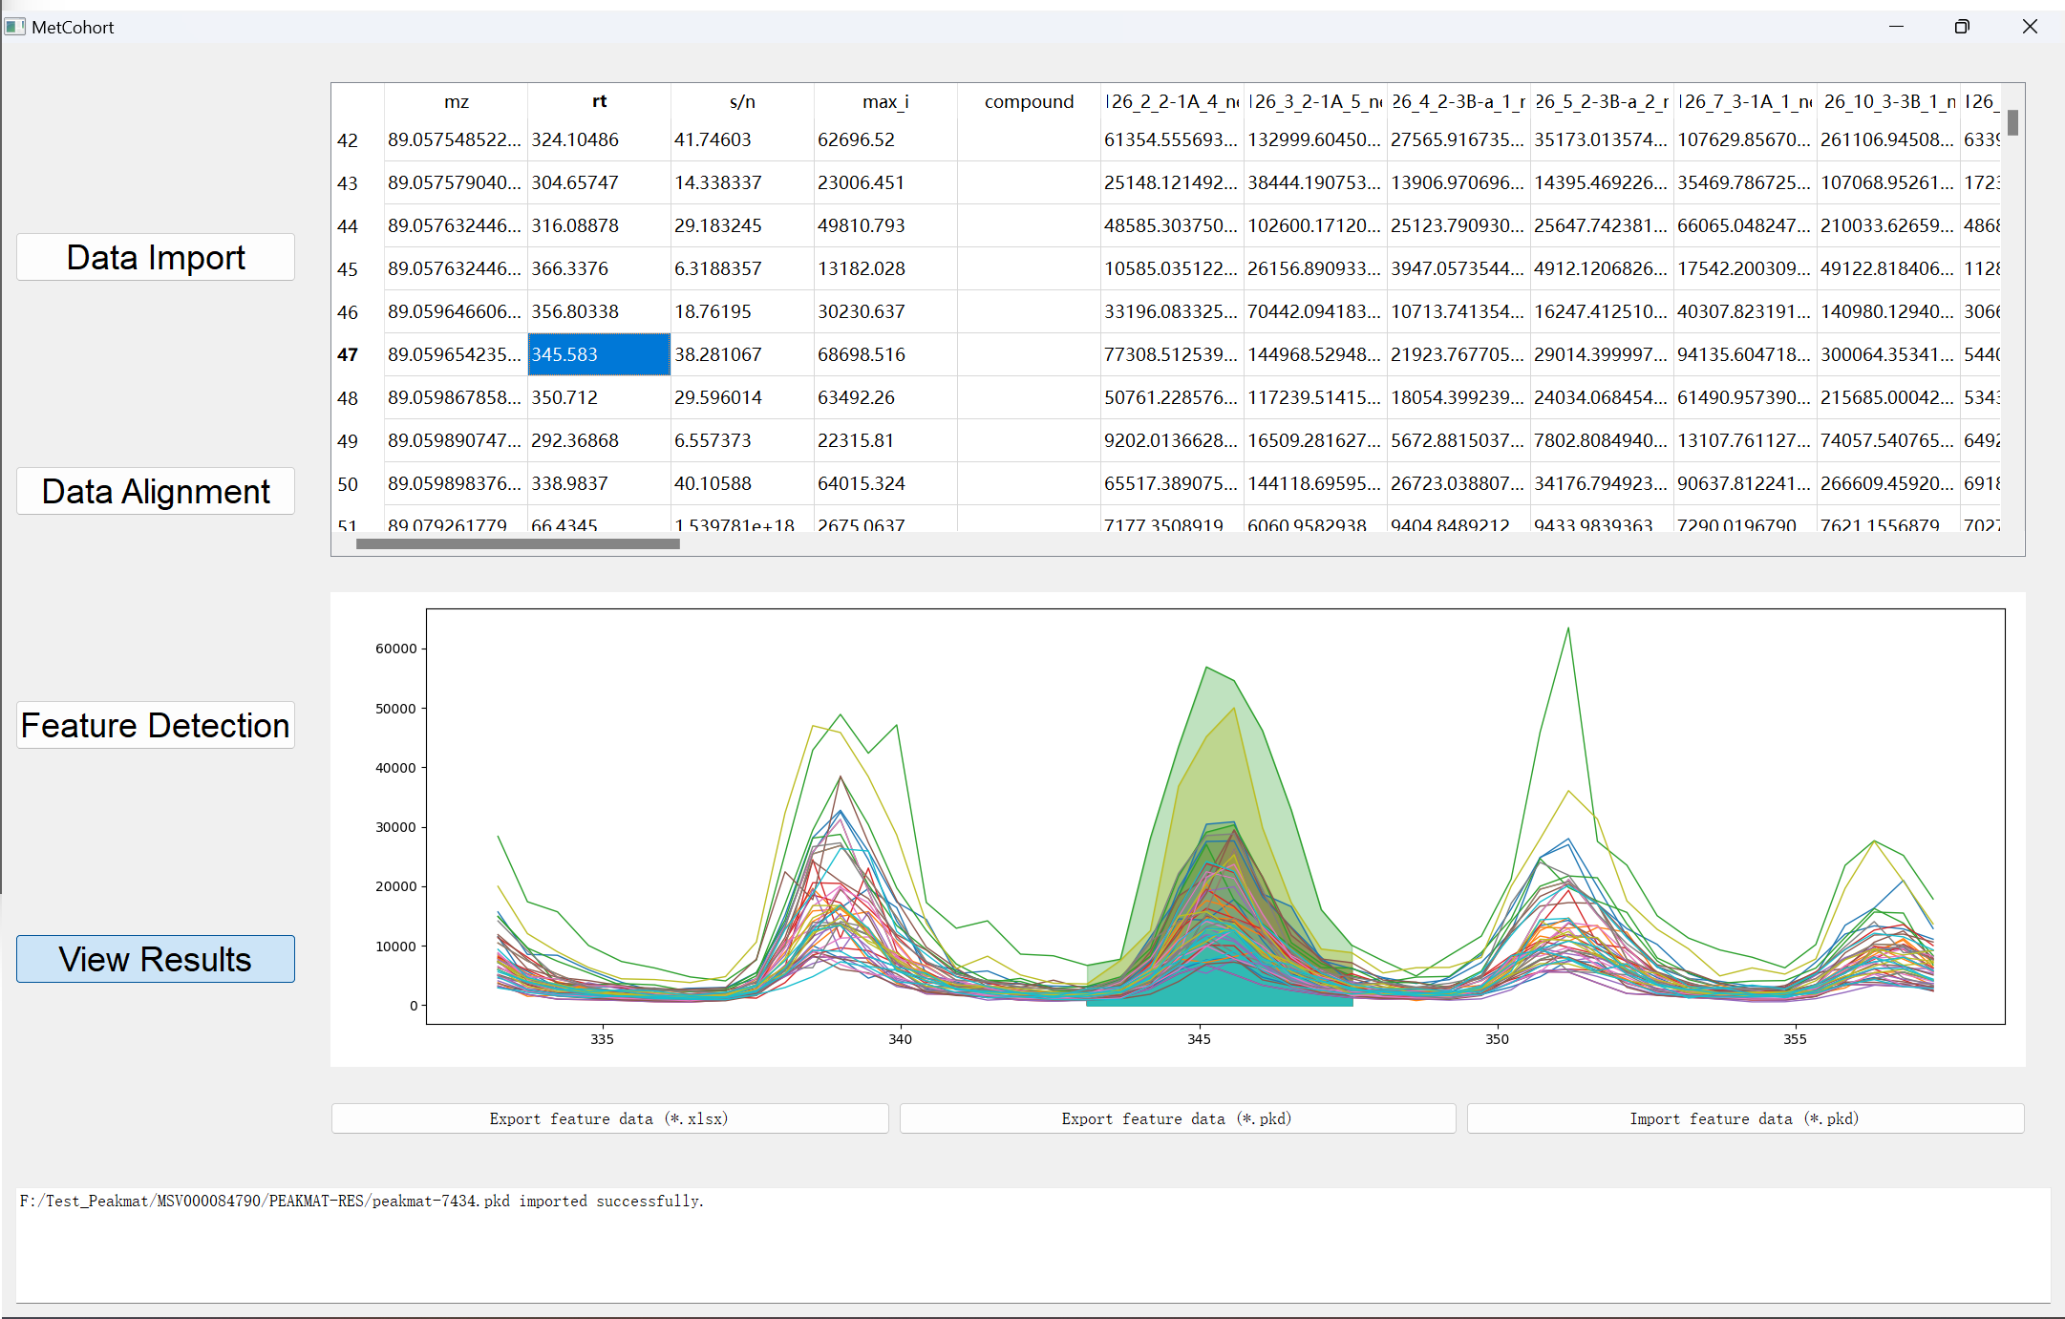Image resolution: width=2065 pixels, height=1319 pixels.
Task: Click the table's horizontal scrollbar thumb
Action: (518, 543)
